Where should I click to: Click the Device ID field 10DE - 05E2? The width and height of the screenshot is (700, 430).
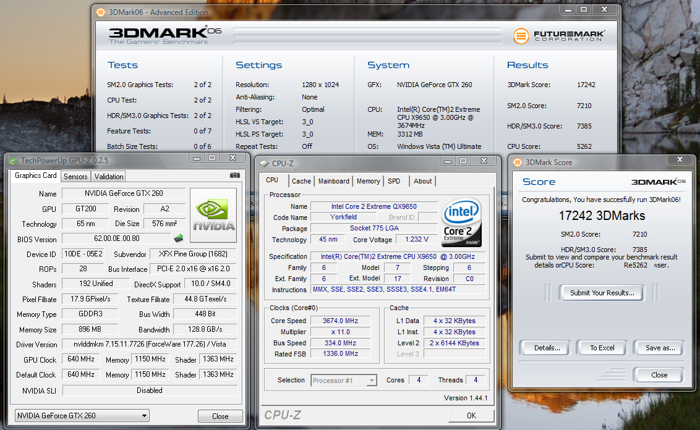pyautogui.click(x=83, y=254)
